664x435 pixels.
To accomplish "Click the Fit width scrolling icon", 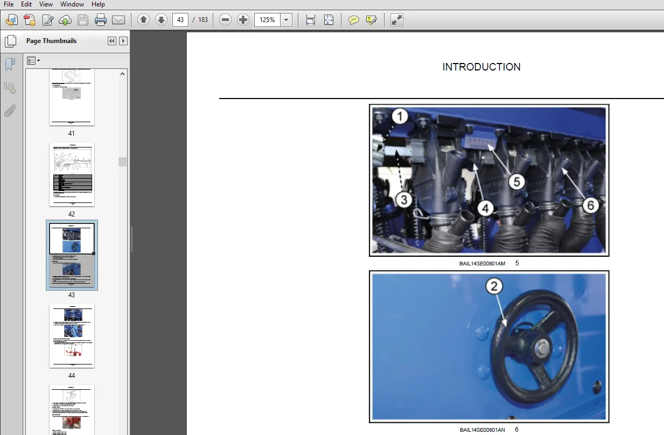I will coord(311,20).
